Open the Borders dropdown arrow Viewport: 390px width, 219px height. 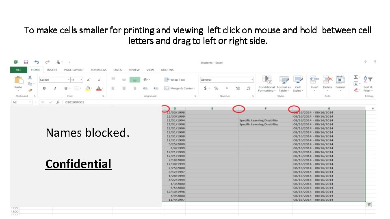pyautogui.click(x=80, y=88)
